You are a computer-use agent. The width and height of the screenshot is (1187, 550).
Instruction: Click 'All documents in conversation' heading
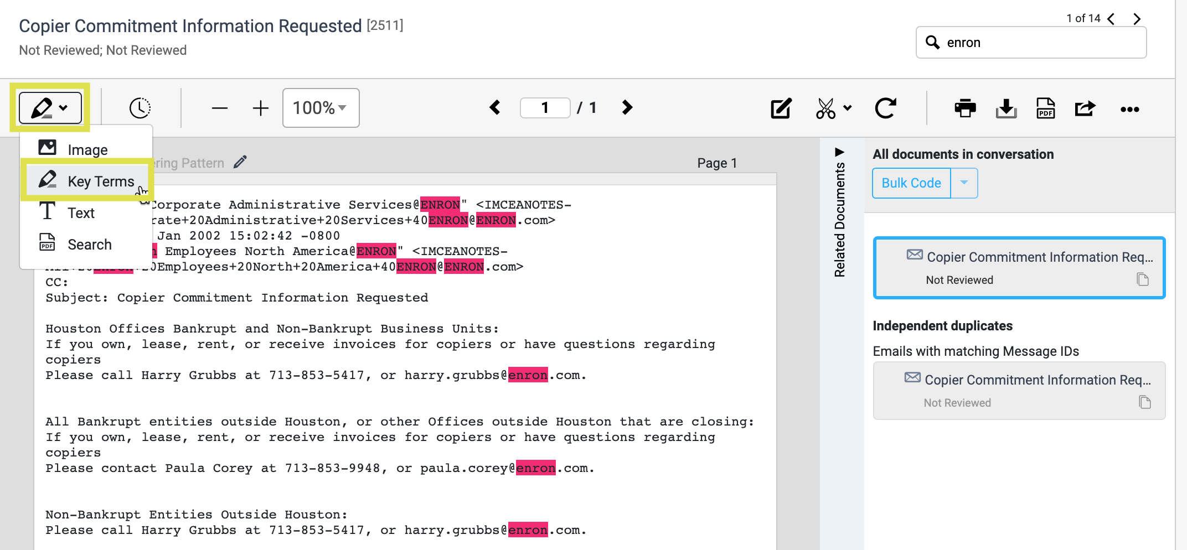tap(963, 154)
